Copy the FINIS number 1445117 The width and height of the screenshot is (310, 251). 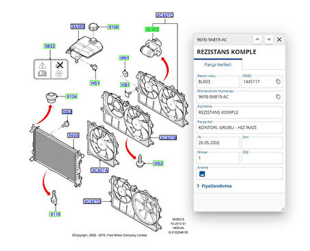coord(278,81)
